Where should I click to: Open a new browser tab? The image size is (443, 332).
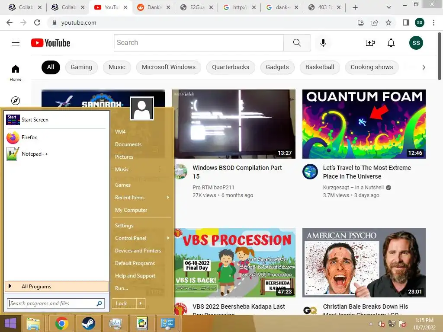coord(355,7)
